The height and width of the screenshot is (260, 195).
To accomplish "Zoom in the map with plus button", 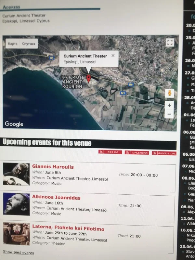I will [169, 105].
